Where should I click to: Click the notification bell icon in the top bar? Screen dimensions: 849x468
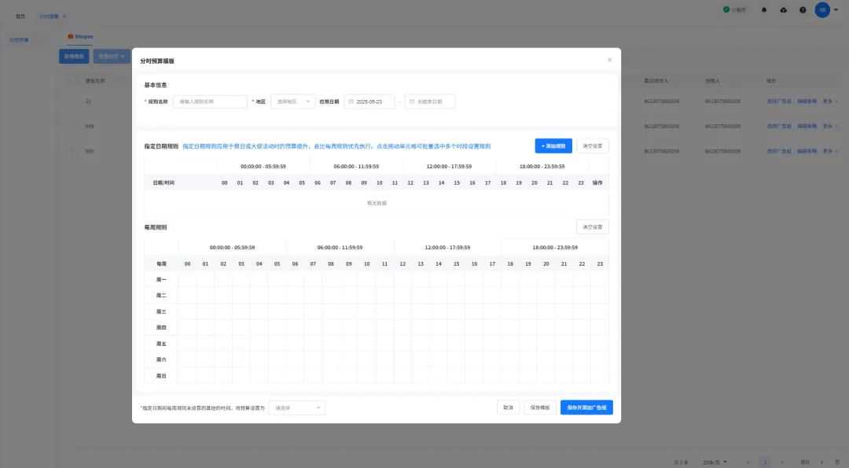(x=764, y=9)
